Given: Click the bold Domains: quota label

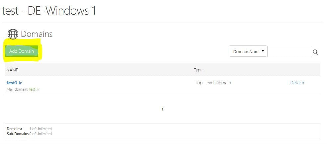Looking at the screenshot, I should click(x=14, y=129).
